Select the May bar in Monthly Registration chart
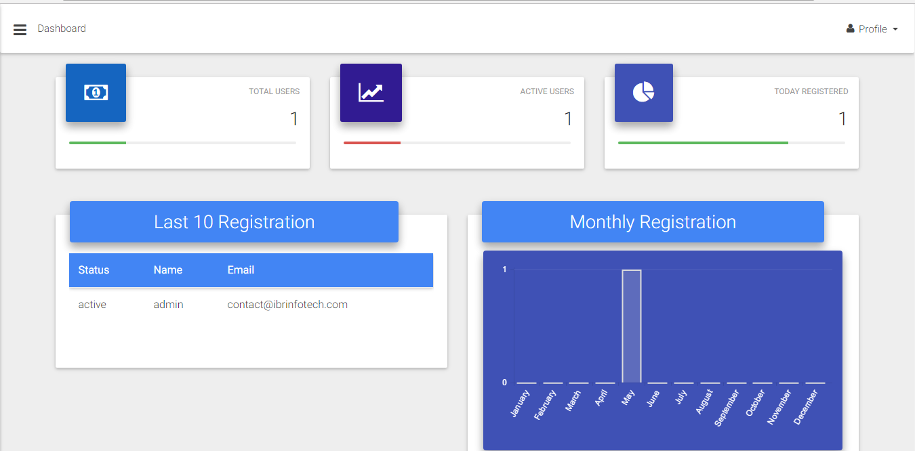 [631, 325]
